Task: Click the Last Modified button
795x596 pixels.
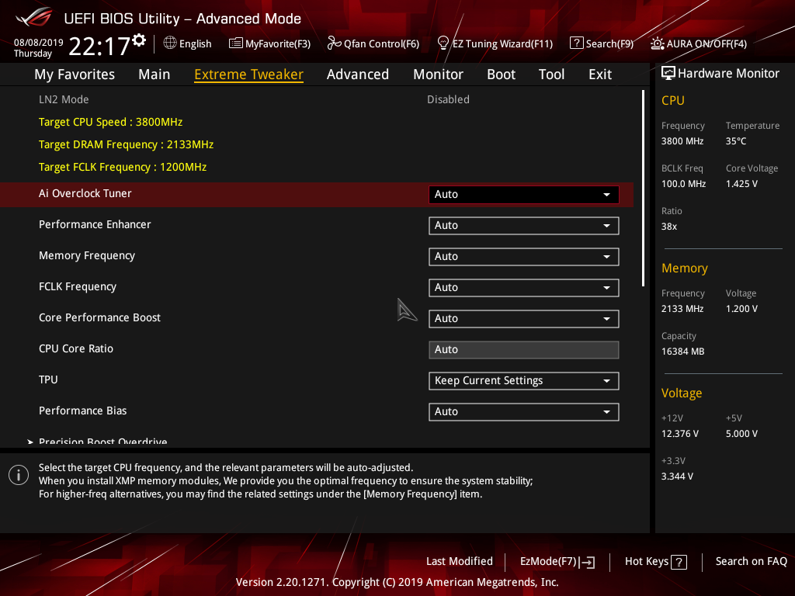Action: tap(459, 561)
